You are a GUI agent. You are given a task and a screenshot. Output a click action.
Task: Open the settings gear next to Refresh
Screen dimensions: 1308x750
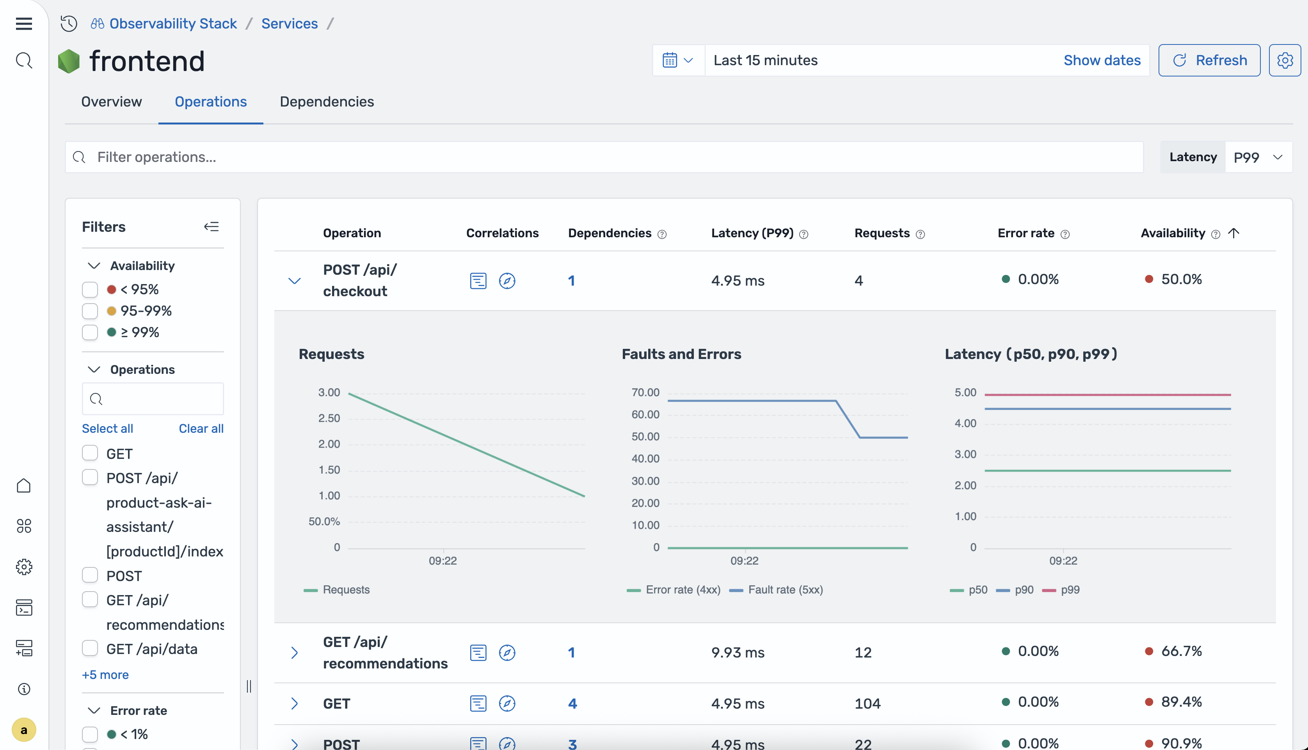[1284, 60]
